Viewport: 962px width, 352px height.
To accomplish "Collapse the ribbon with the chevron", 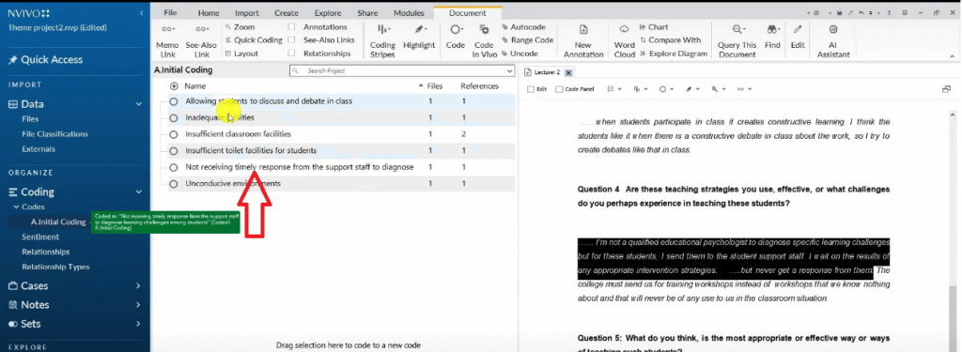I will (953, 55).
